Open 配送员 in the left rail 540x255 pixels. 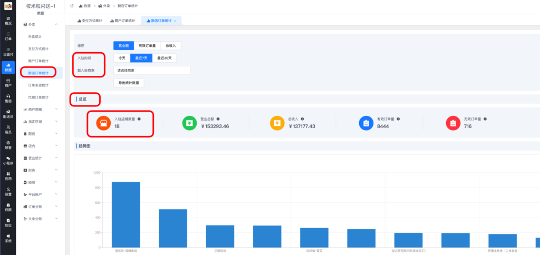click(x=8, y=113)
